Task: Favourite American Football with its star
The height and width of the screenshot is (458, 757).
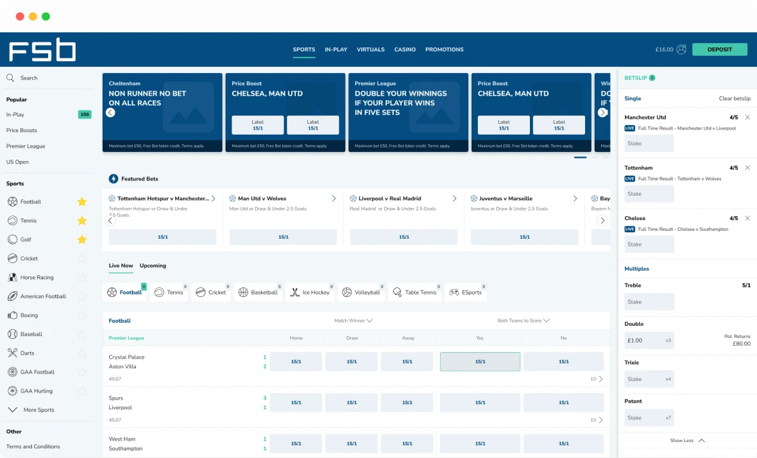Action: coord(82,296)
